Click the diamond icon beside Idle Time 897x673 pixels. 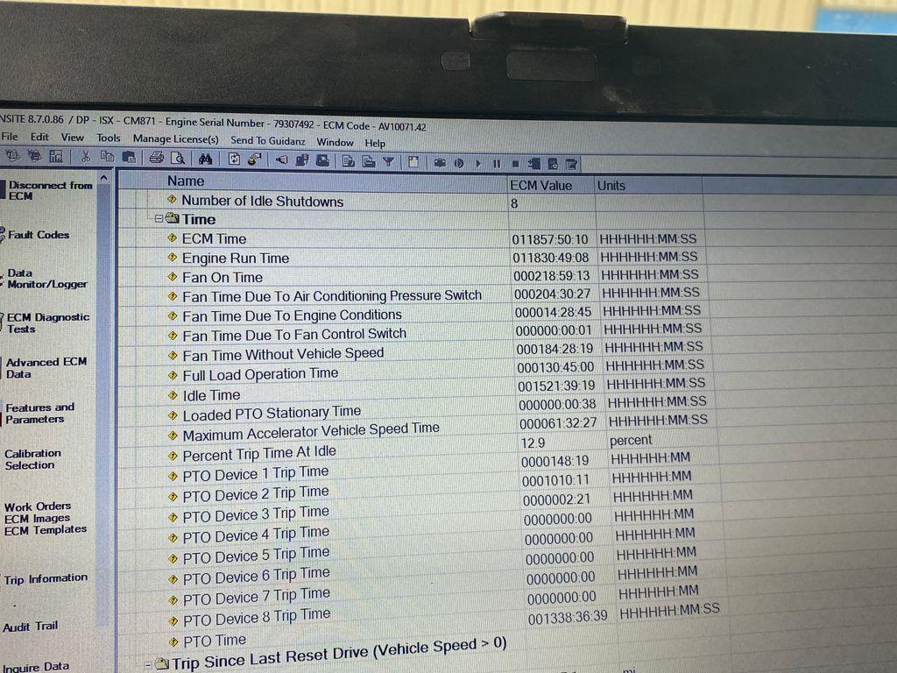point(173,395)
